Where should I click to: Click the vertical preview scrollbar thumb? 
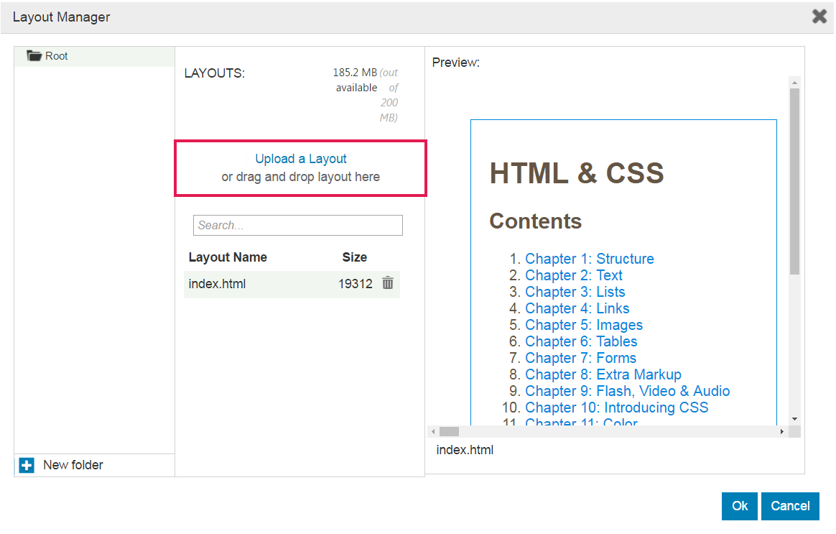click(794, 181)
